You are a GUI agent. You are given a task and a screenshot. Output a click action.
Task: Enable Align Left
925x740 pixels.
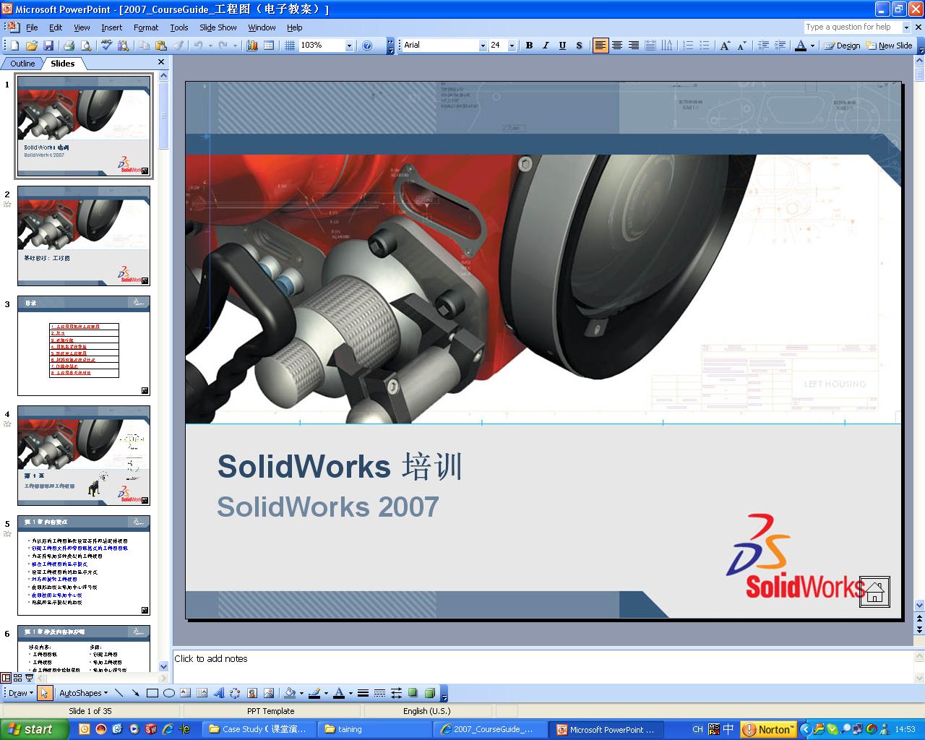(x=601, y=46)
